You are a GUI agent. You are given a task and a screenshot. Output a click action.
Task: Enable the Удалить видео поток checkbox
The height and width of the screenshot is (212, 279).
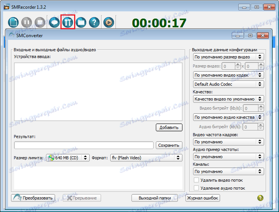(x=196, y=180)
